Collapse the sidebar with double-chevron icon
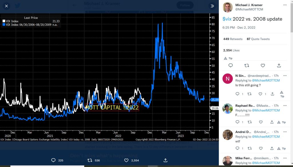 click(212, 6)
